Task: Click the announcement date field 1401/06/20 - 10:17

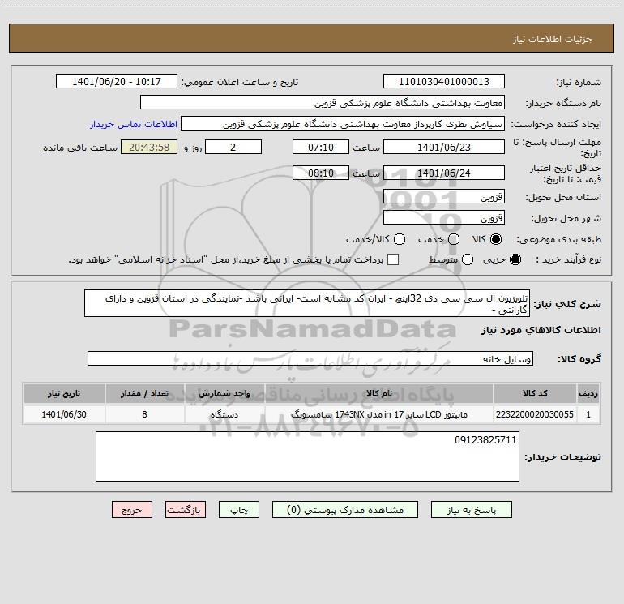Action: [117, 81]
